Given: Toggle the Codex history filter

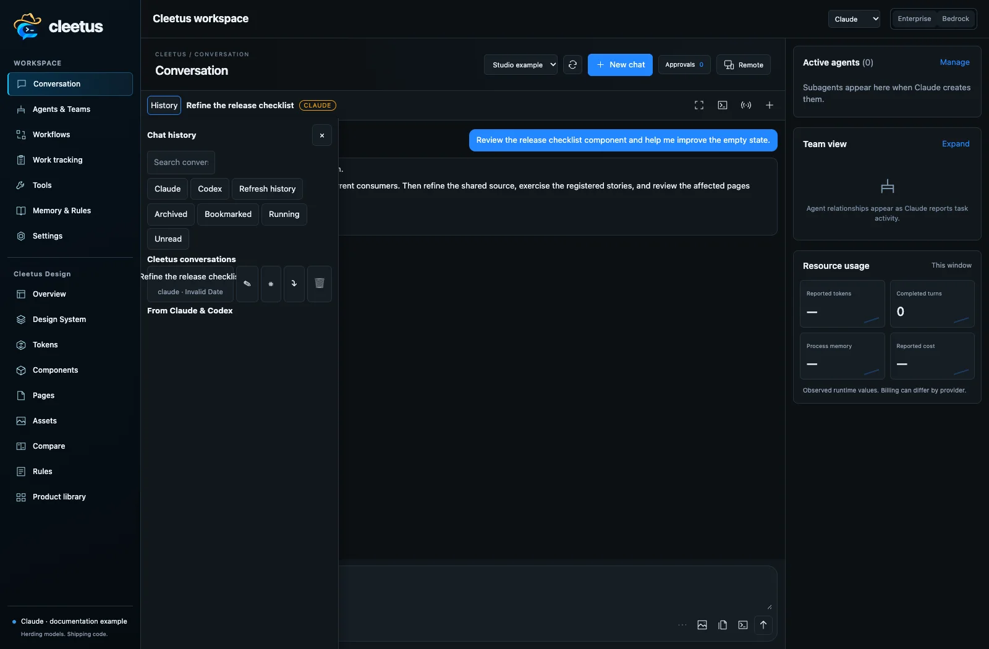Looking at the screenshot, I should (x=210, y=189).
